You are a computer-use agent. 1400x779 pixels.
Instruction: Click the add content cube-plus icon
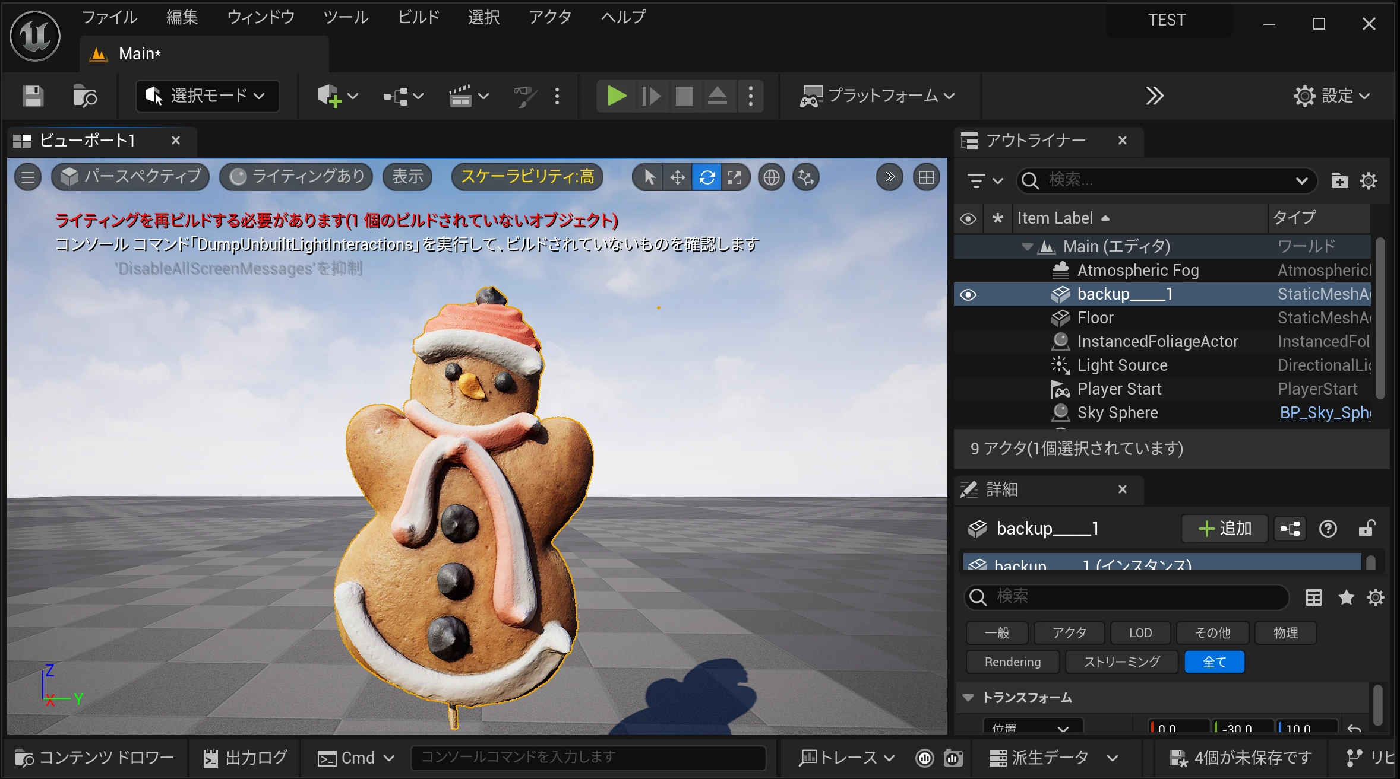coord(329,96)
